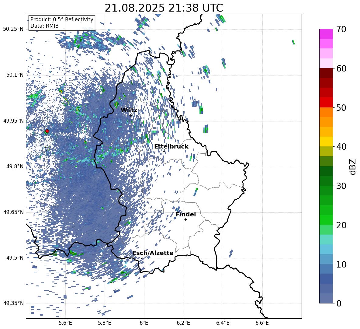Click the 'Product: 0.5° Reflectivity' legend text

pos(62,19)
